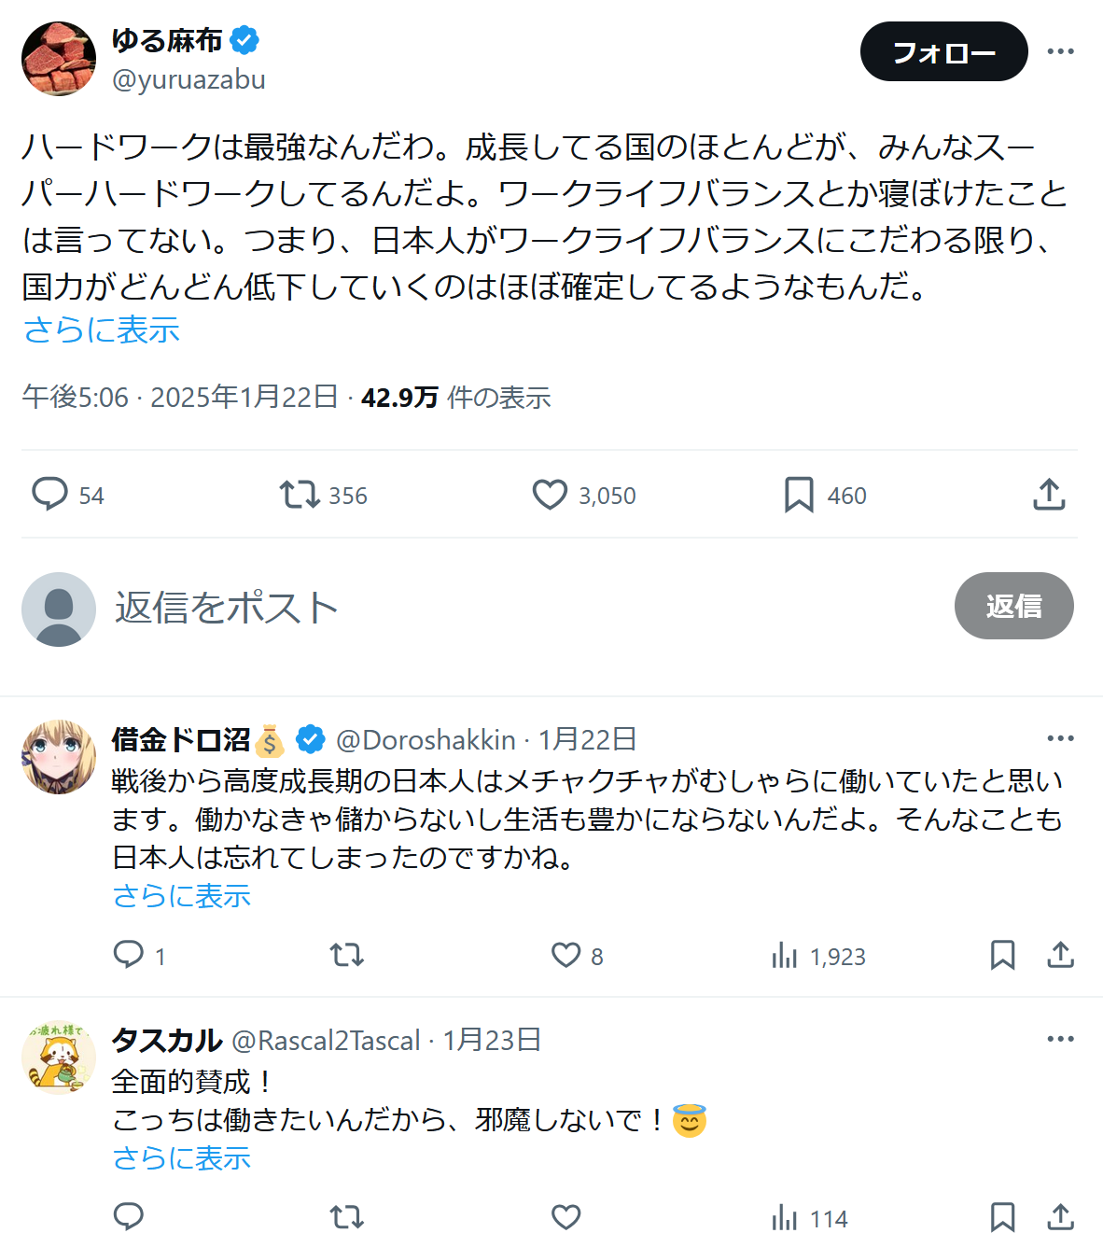Like 借金ドロ沼's reply
The image size is (1103, 1247).
point(566,955)
